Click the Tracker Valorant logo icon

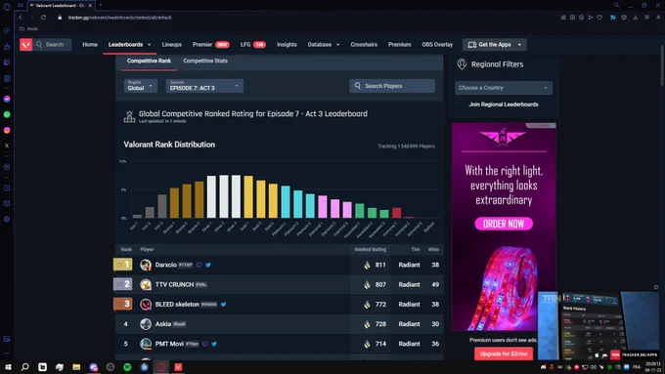(25, 45)
